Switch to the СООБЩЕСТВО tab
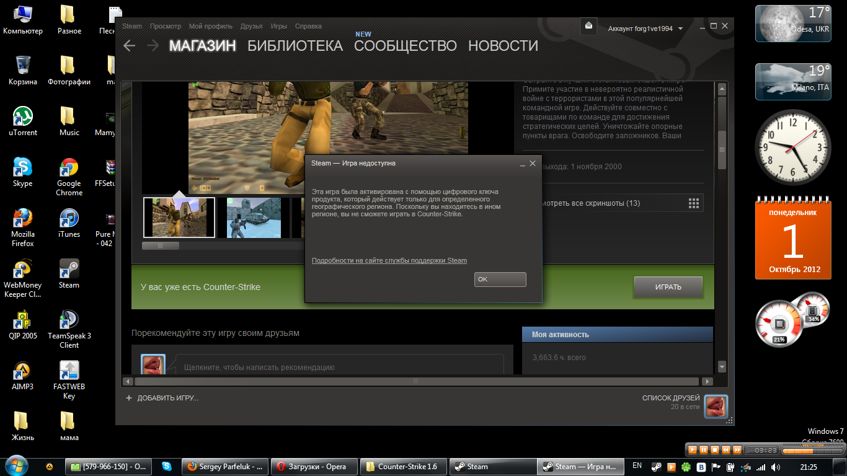 (406, 46)
